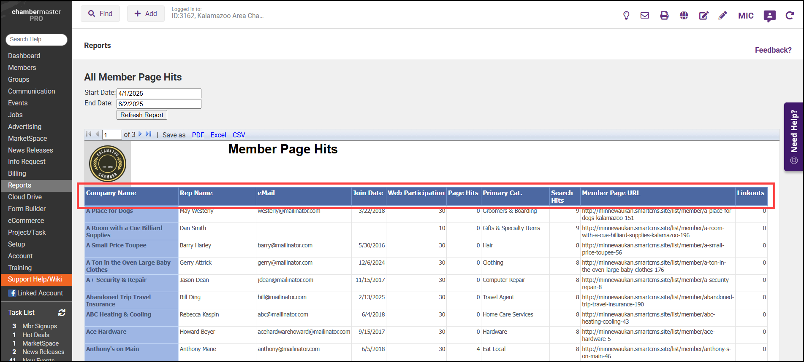
Task: Export the report as Excel
Action: 218,135
